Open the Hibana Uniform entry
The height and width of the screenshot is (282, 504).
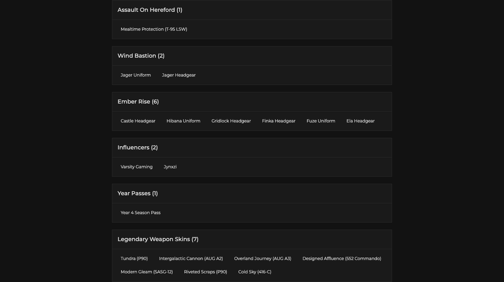point(183,121)
